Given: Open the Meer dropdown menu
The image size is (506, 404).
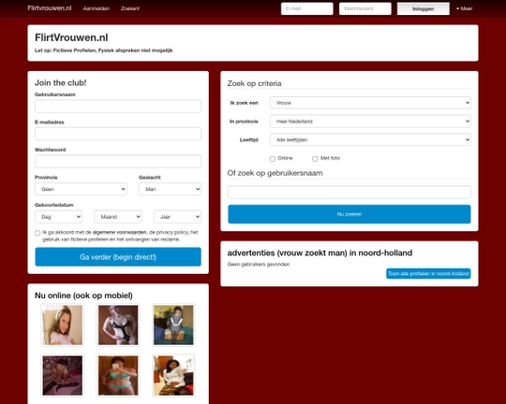Looking at the screenshot, I should click(x=465, y=8).
